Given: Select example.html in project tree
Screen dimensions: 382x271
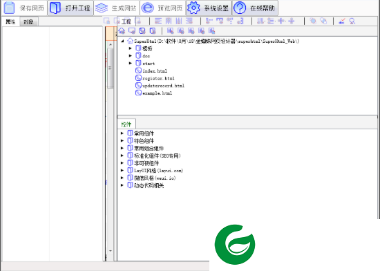Looking at the screenshot, I should click(x=157, y=93).
